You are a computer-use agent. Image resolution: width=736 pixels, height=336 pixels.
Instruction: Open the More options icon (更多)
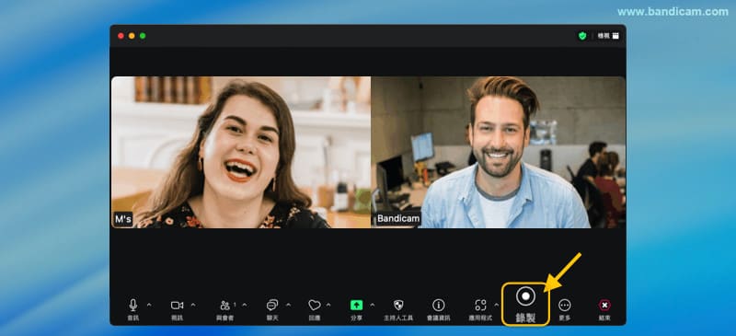click(x=565, y=306)
